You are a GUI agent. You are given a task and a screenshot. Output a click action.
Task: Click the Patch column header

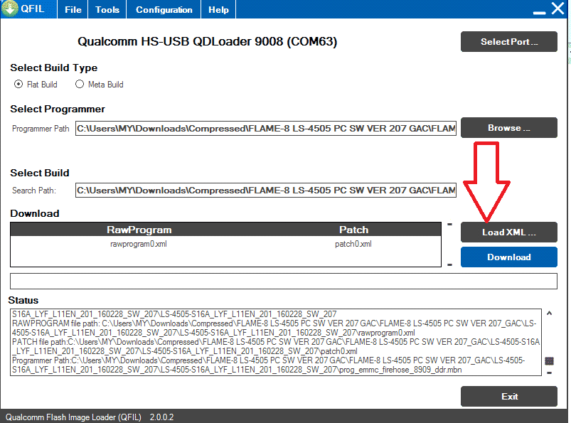354,230
